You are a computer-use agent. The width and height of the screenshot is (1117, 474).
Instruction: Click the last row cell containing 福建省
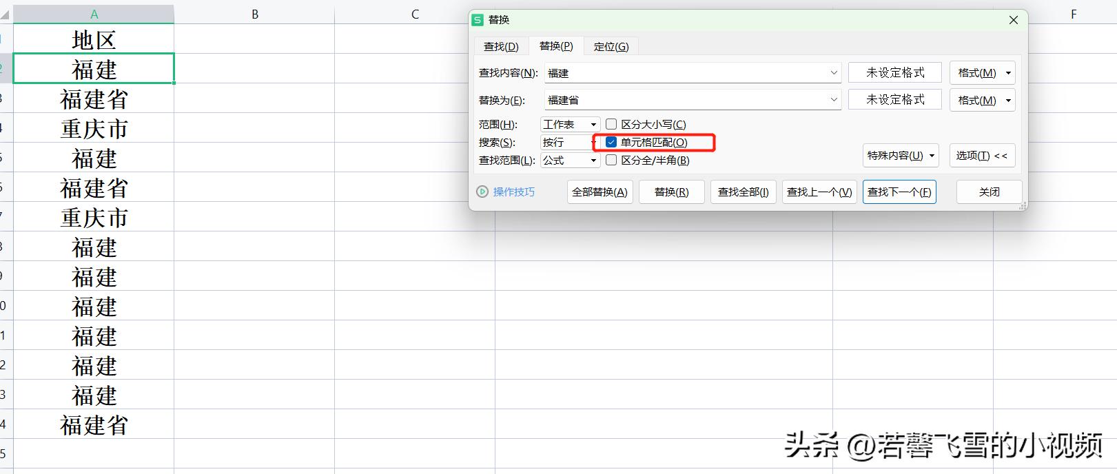pyautogui.click(x=94, y=424)
